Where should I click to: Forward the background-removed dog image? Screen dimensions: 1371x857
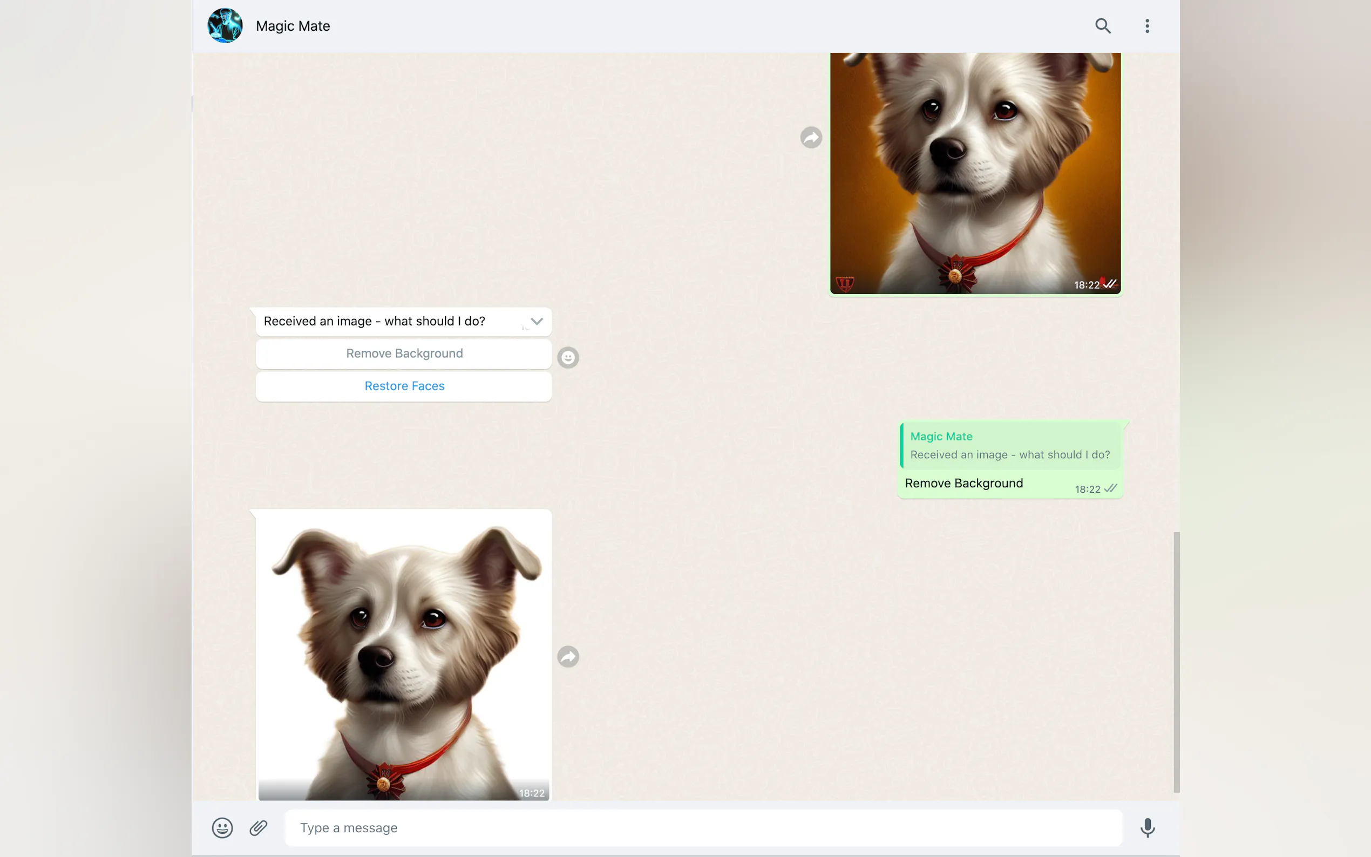click(568, 656)
